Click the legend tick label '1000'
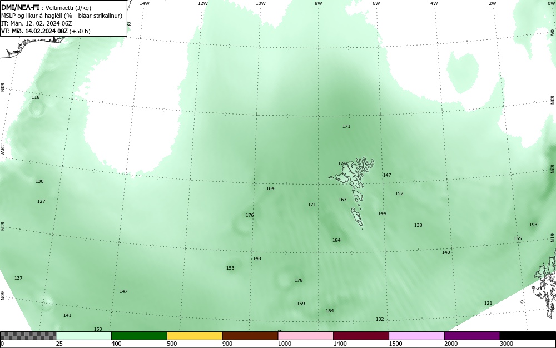Image resolution: width=556 pixels, height=348 pixels. click(x=284, y=344)
